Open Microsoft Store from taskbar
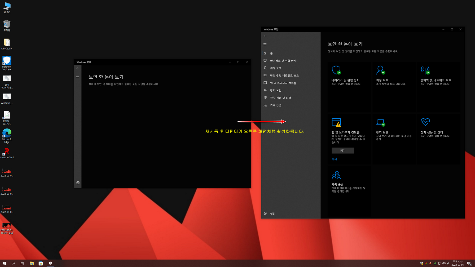Screen dimensions: 475x267 pos(41,263)
